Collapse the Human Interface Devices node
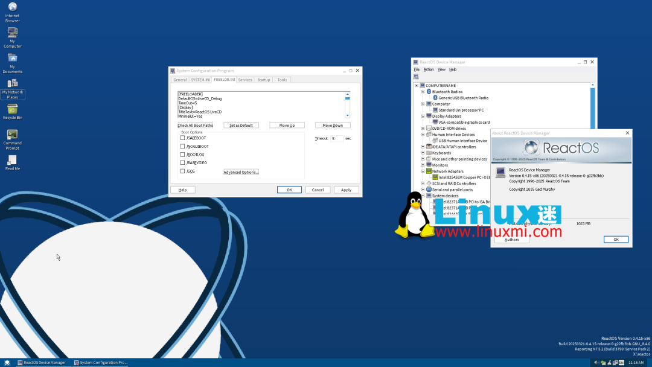Viewport: 652px width, 367px height. 423,134
